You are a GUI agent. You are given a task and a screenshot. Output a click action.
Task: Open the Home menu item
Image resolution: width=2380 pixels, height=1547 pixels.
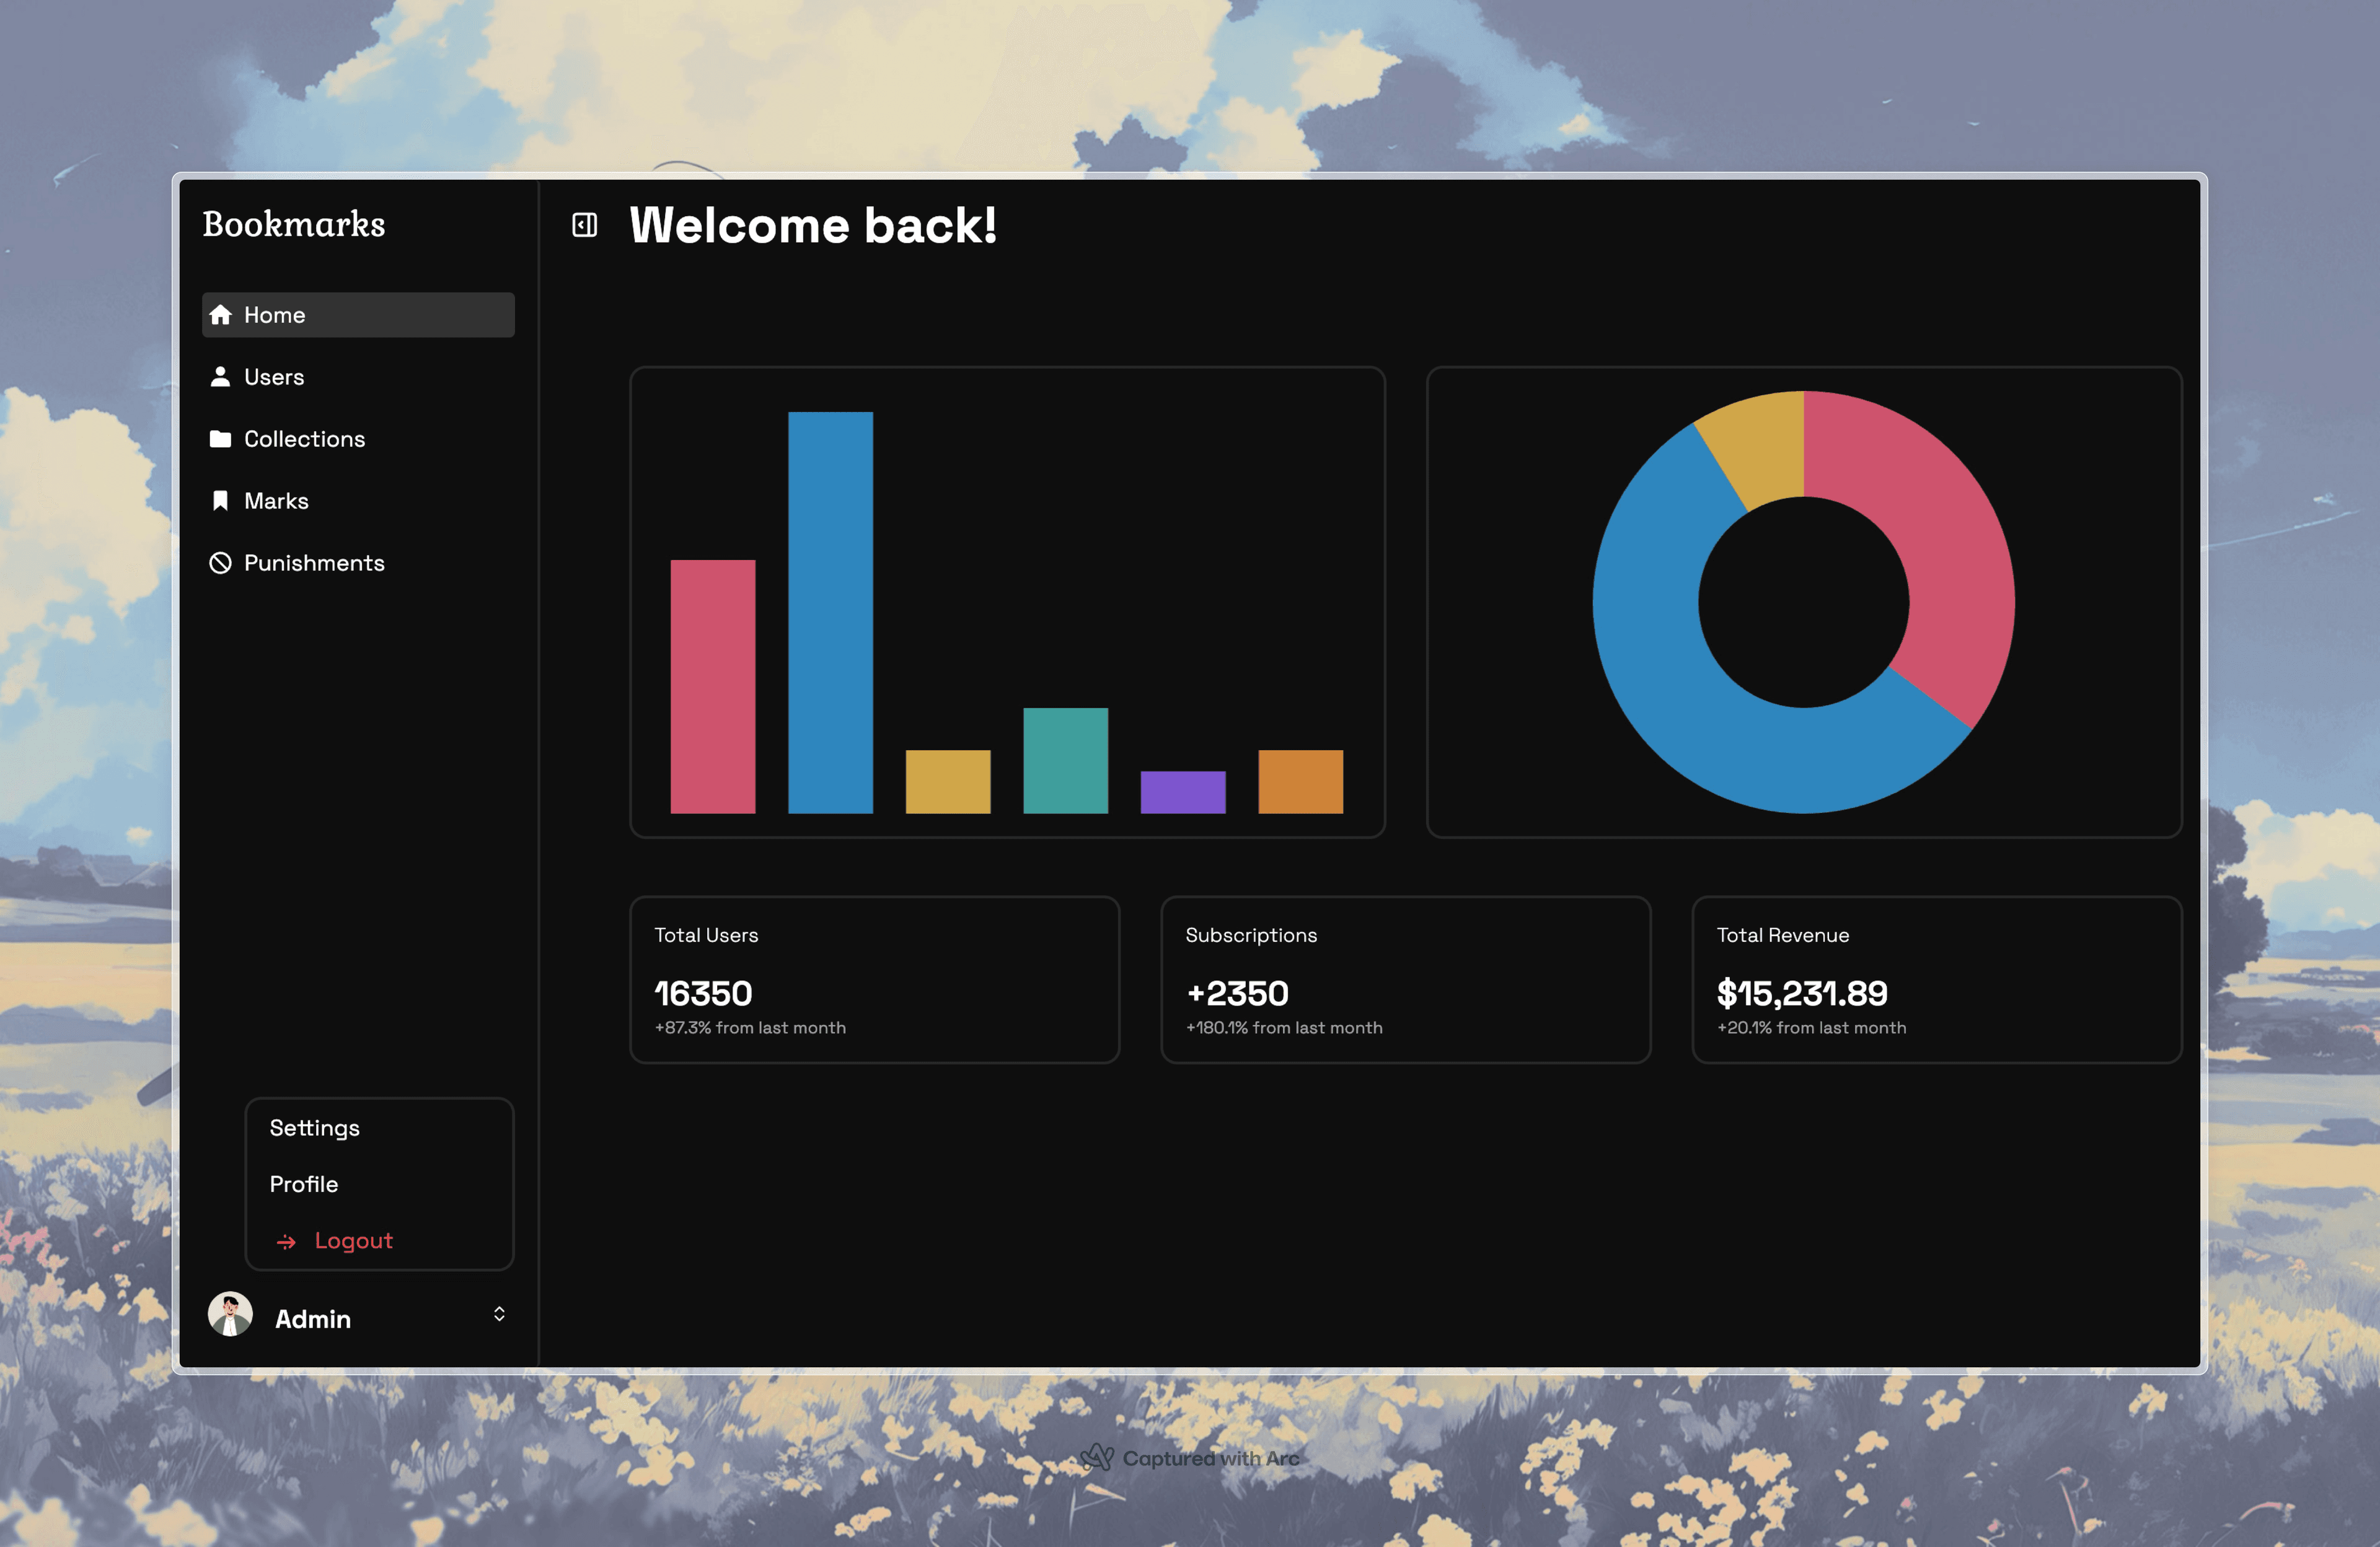[358, 315]
